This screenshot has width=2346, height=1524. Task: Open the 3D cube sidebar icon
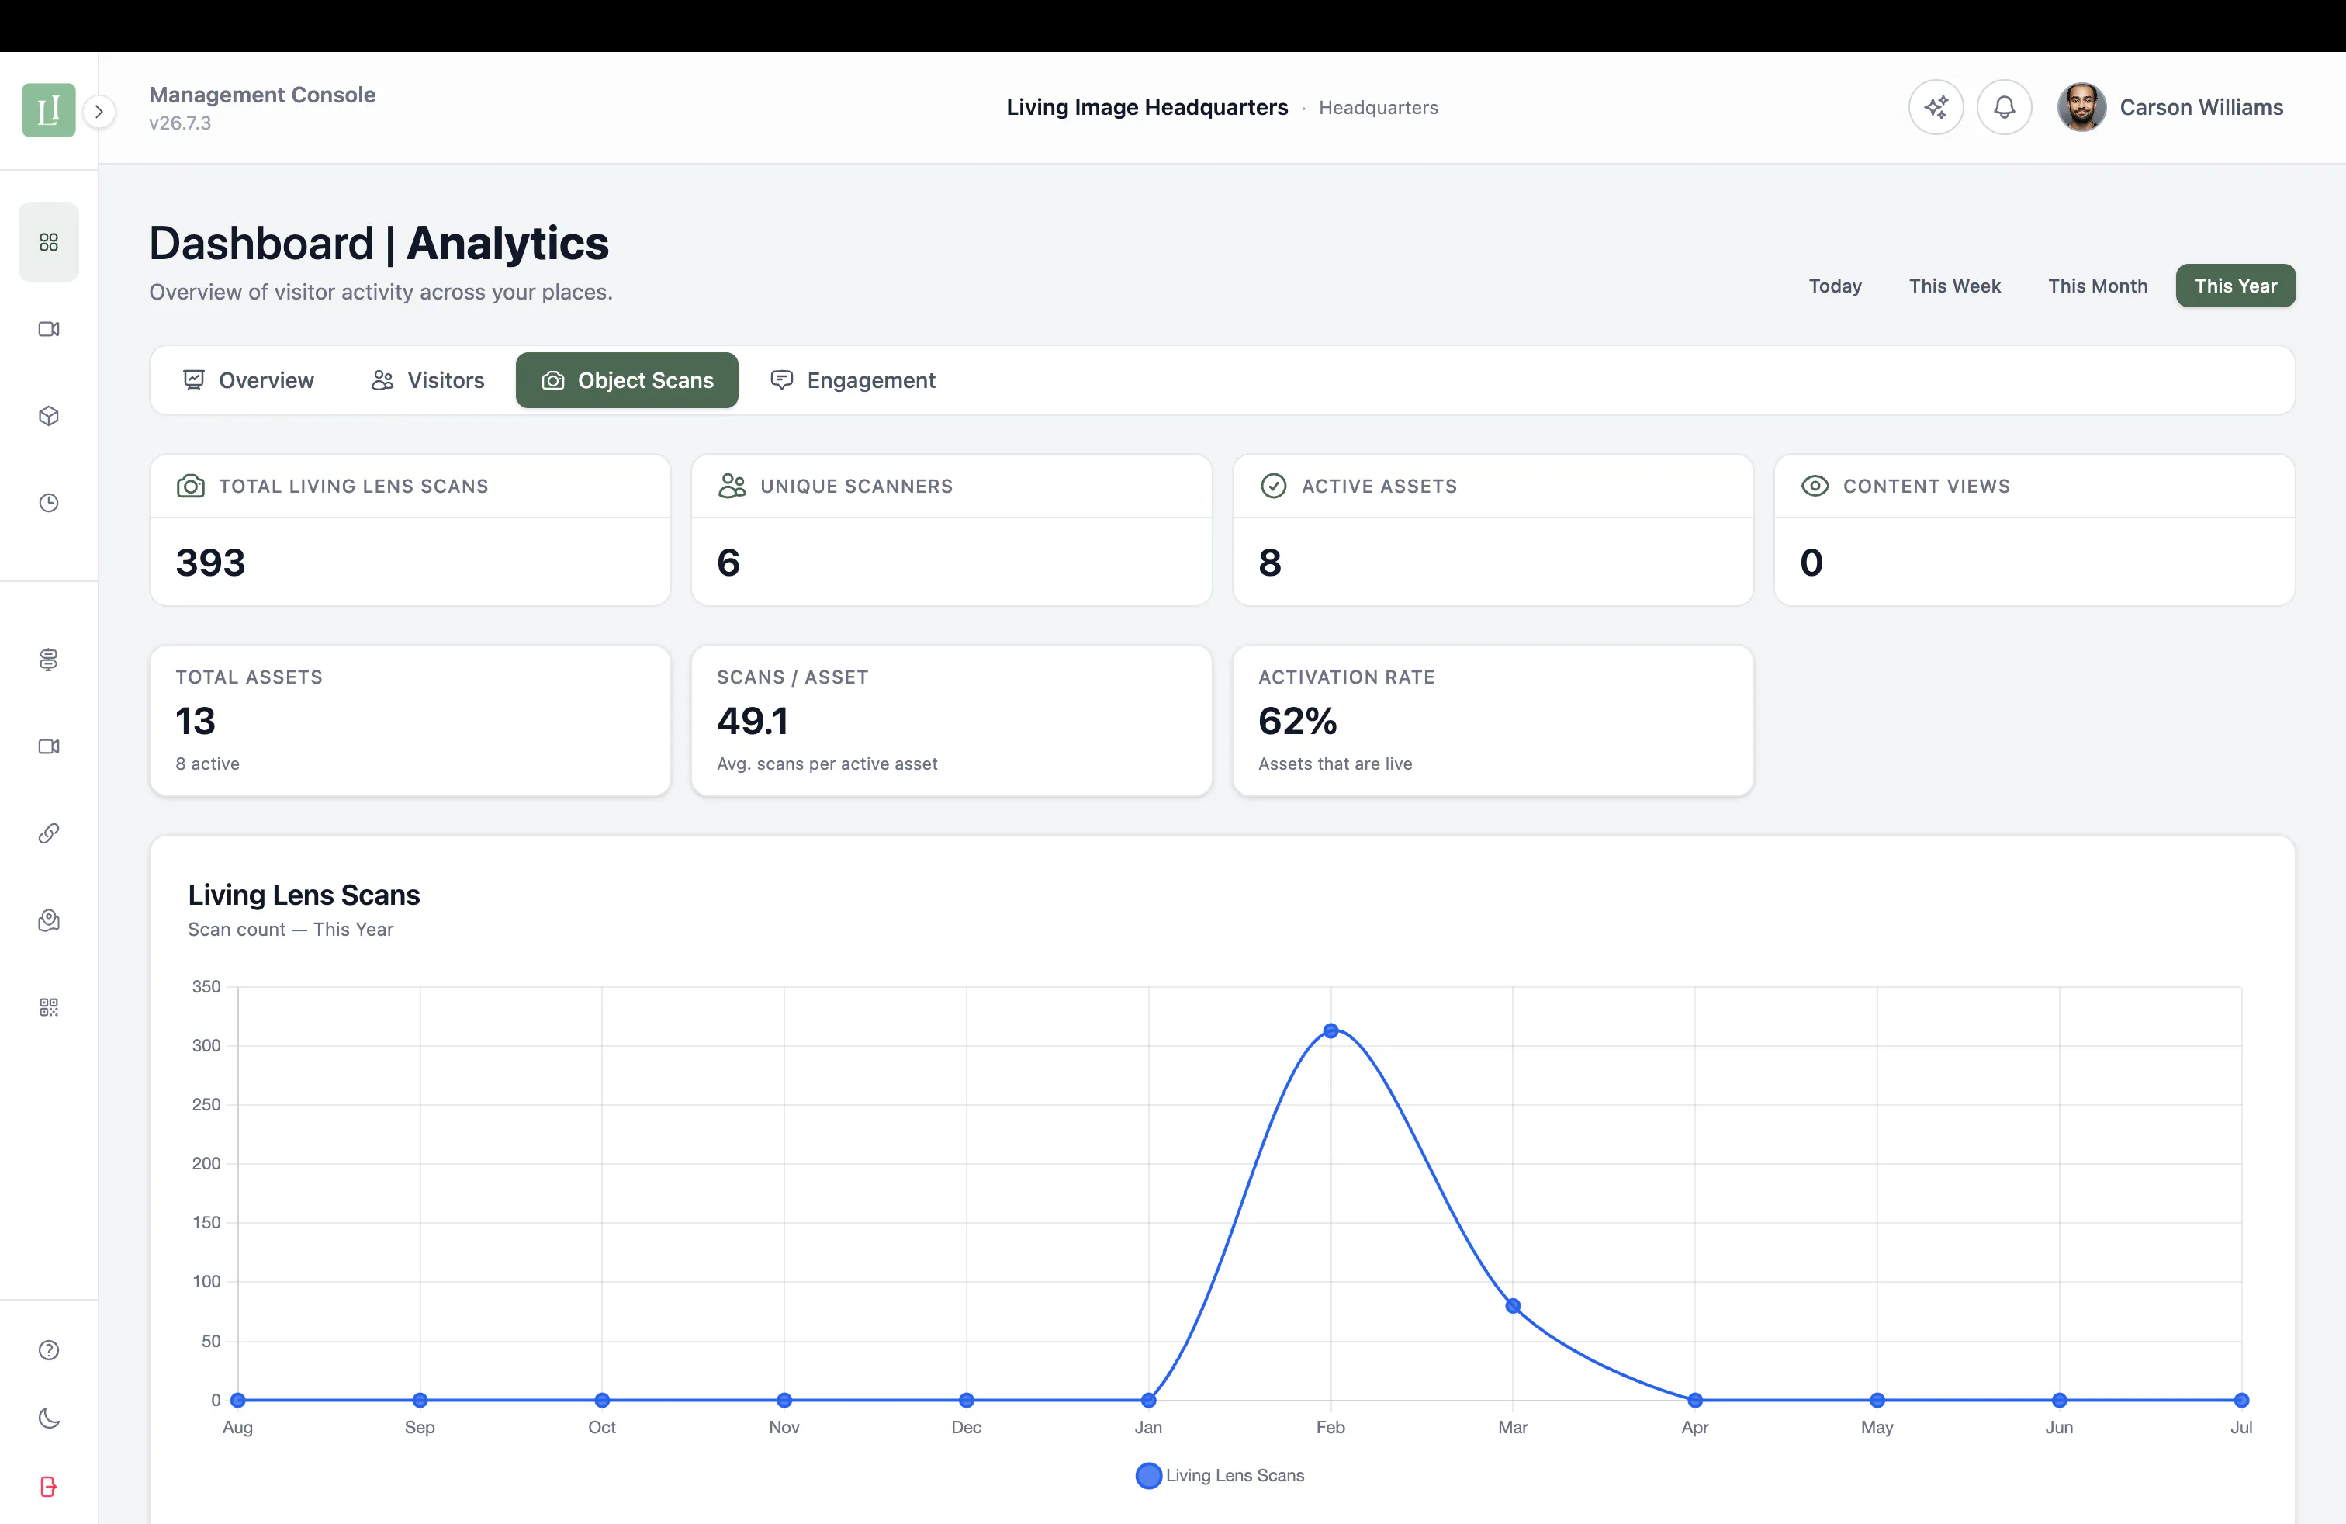click(x=48, y=416)
